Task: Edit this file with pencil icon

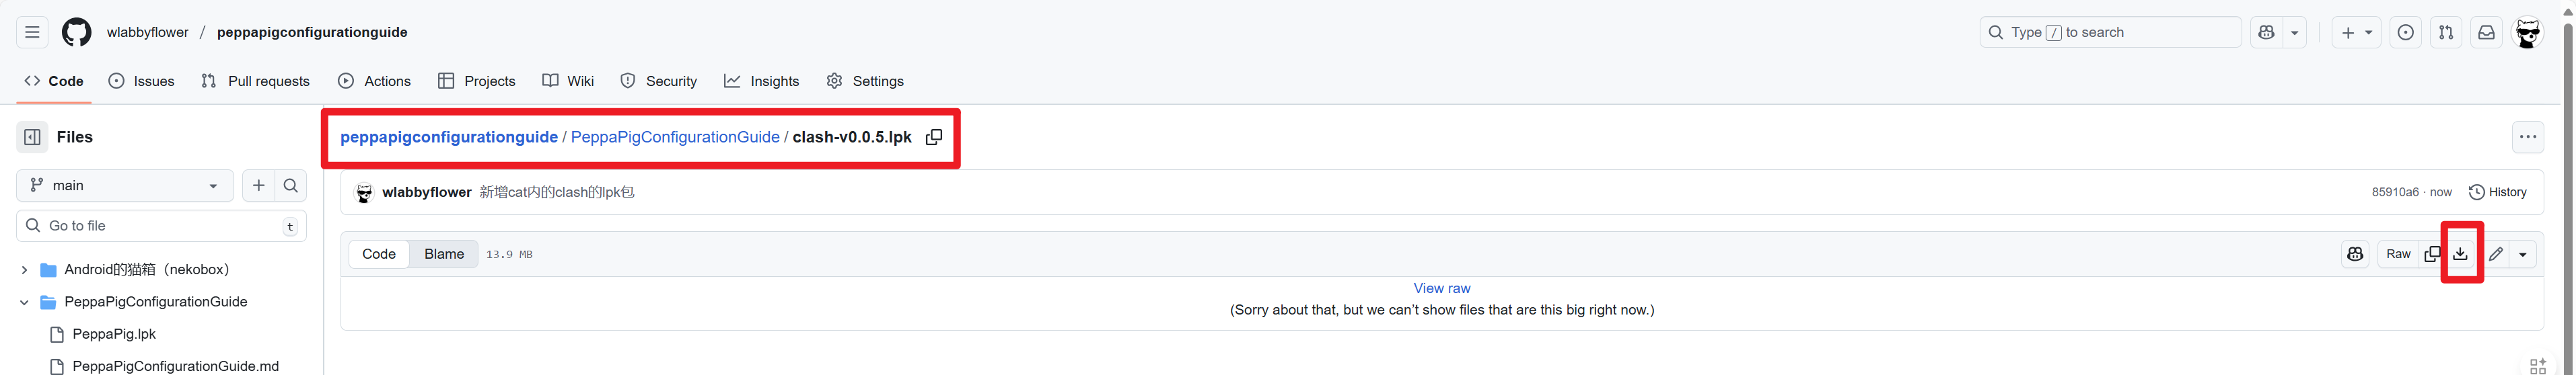Action: click(x=2496, y=254)
